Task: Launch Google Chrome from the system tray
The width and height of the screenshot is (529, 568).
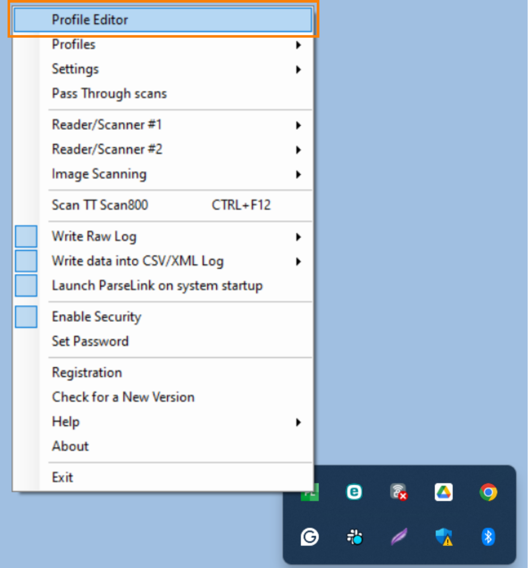Action: [x=489, y=492]
